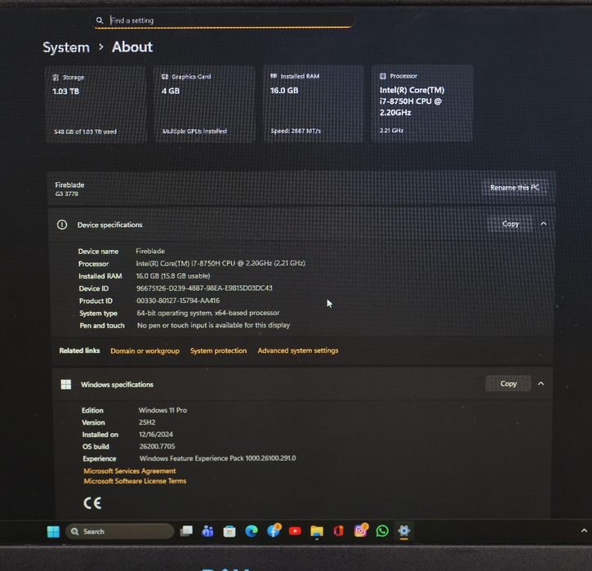
Task: Collapse the Windows specifications section
Action: click(x=541, y=383)
